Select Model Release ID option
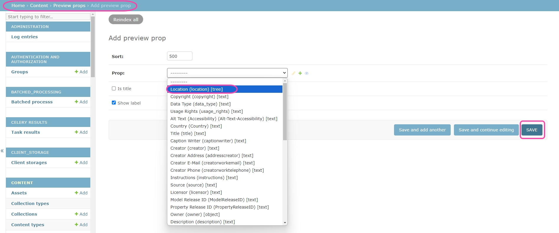This screenshot has width=559, height=233. pyautogui.click(x=225, y=200)
